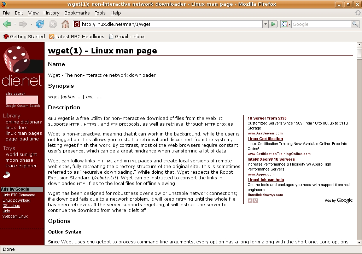Click the ad next arrow button
Viewport: 362px width, 254px height.
point(255,201)
